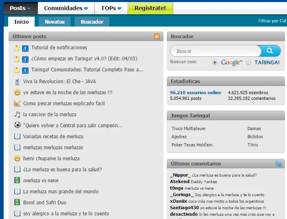
Task: Open the TOPs dropdown menu
Action: (111, 8)
